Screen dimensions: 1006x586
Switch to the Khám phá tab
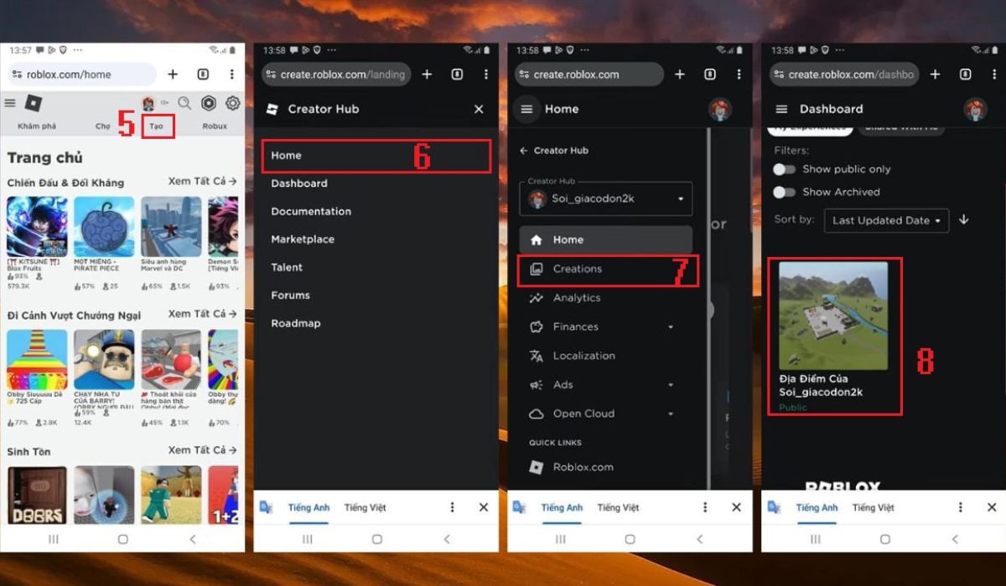(x=37, y=126)
